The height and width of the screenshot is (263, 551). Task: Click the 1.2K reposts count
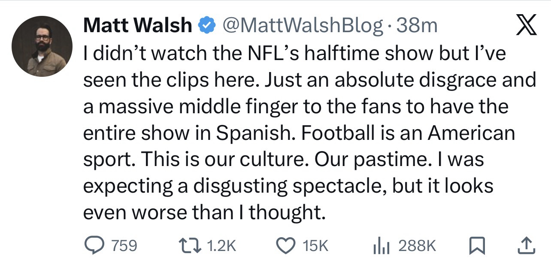tap(221, 245)
